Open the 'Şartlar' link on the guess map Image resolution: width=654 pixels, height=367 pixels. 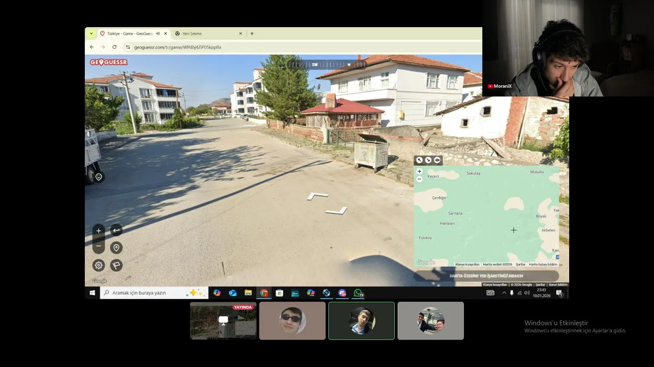click(520, 265)
